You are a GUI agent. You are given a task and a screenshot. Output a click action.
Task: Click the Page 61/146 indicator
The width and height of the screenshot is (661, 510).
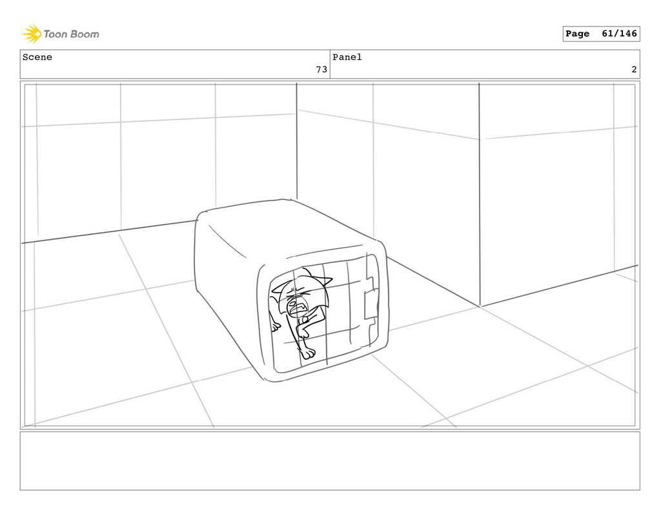point(601,34)
